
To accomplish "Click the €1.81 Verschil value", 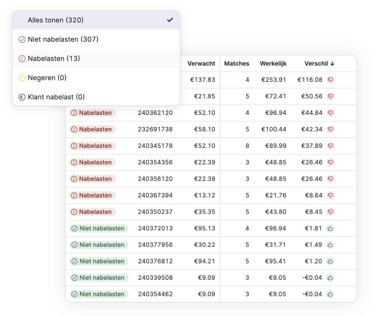I will pyautogui.click(x=313, y=228).
